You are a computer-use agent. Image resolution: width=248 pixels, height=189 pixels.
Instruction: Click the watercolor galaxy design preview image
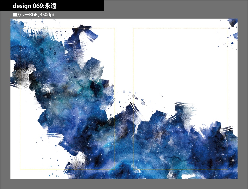point(124,99)
